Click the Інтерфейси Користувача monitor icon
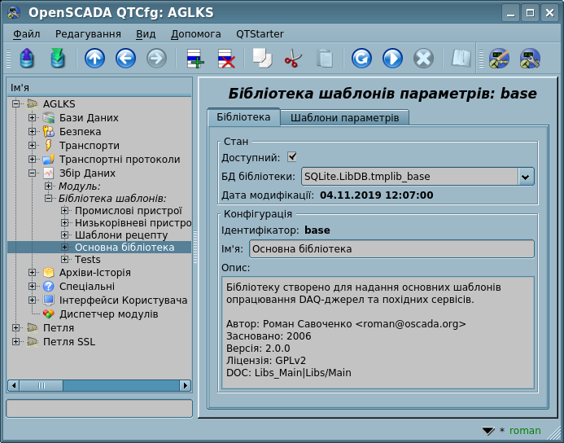The image size is (564, 443). tap(48, 300)
